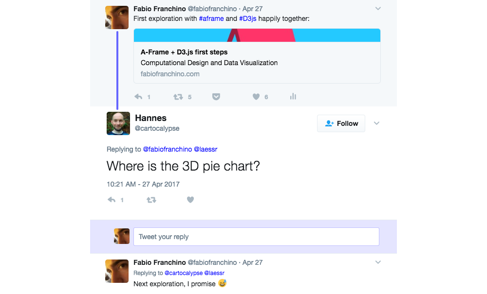Open Hannes's profile picture
The image size is (487, 294).
[x=118, y=123]
